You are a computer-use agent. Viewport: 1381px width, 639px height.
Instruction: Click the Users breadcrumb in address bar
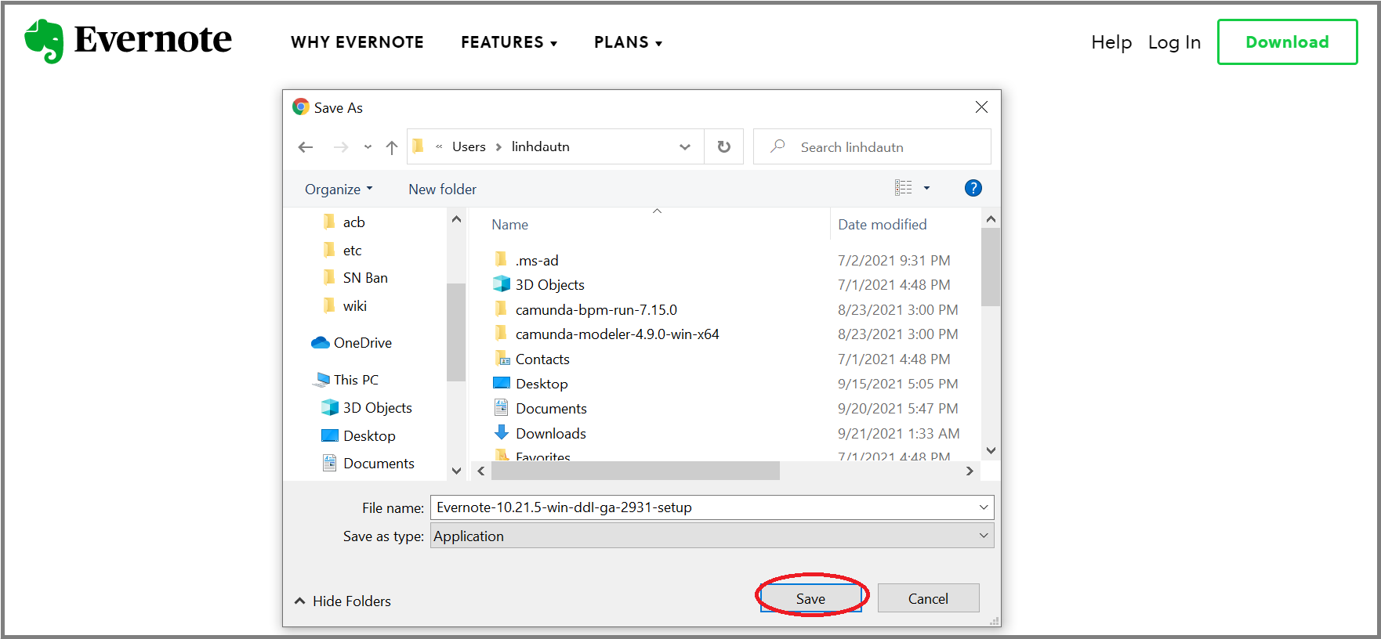(469, 147)
